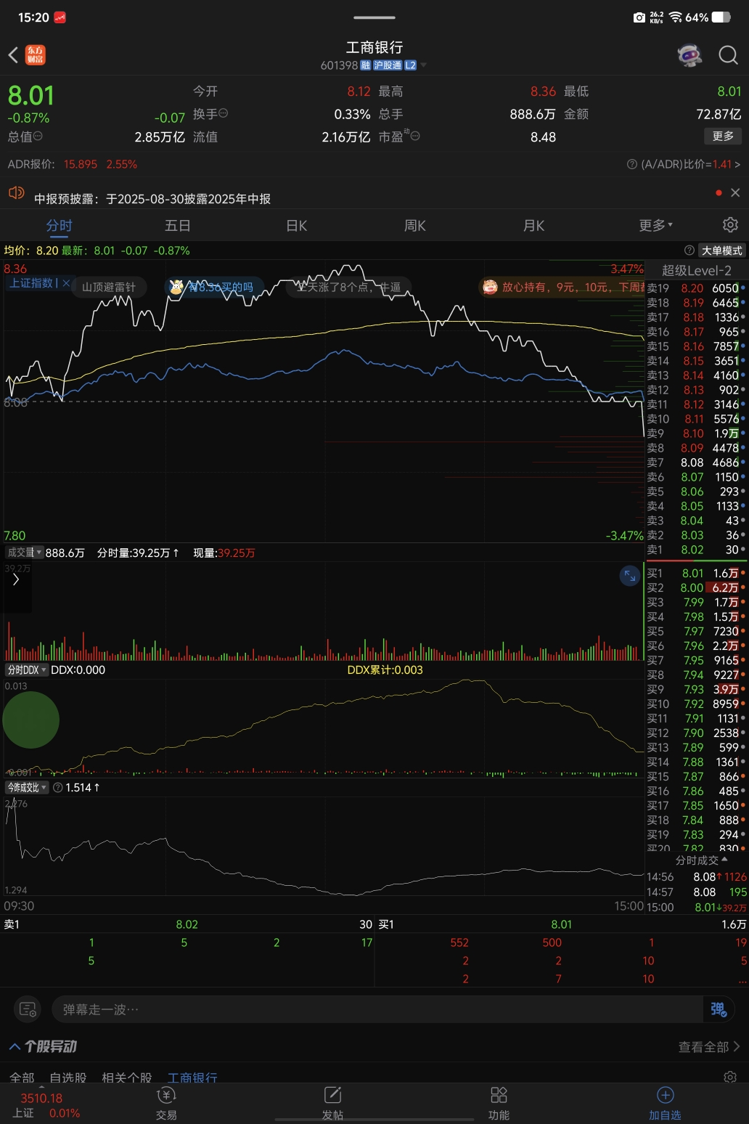Open side panel arrow on volume chart
Viewport: 749px width, 1124px height.
(16, 579)
